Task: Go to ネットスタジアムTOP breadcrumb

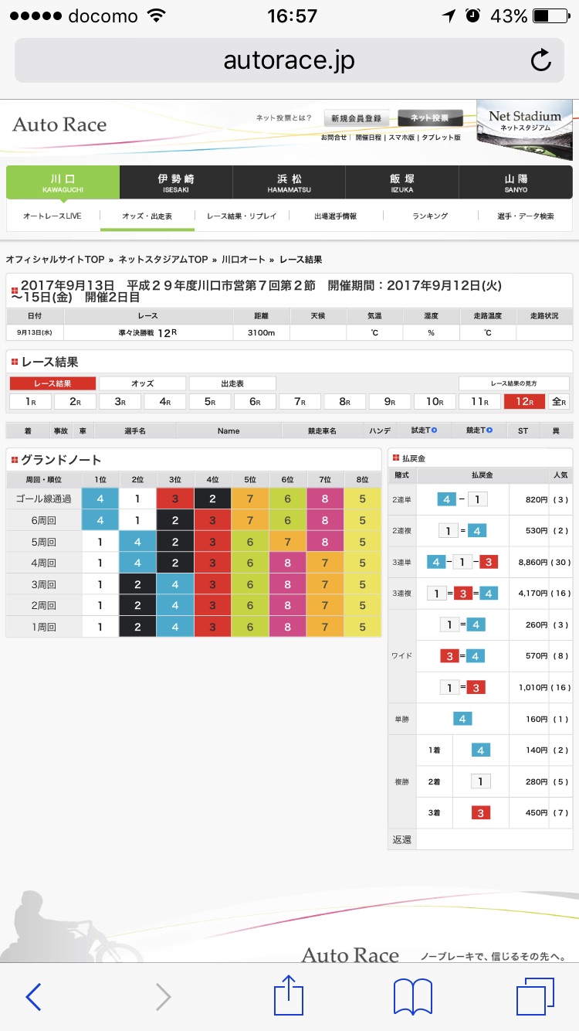Action: pyautogui.click(x=163, y=260)
